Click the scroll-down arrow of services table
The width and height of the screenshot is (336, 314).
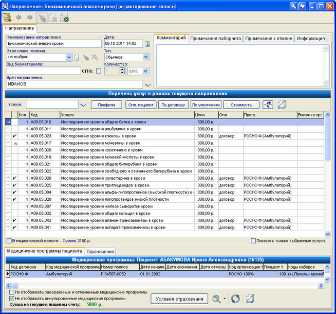[327, 234]
